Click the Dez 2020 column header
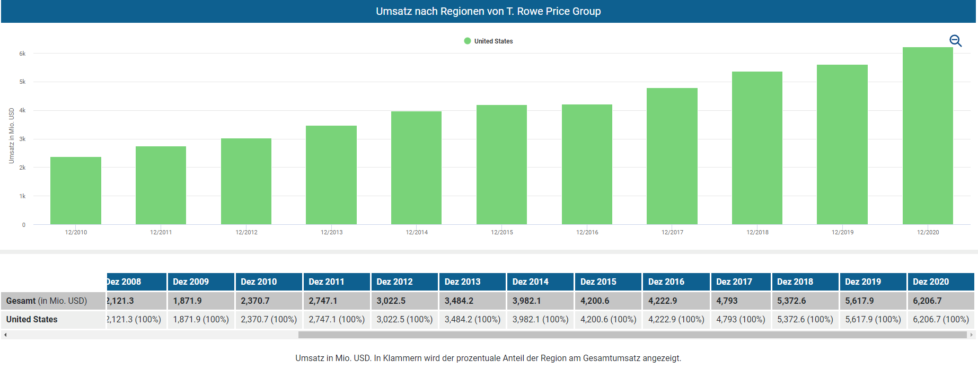 click(940, 282)
